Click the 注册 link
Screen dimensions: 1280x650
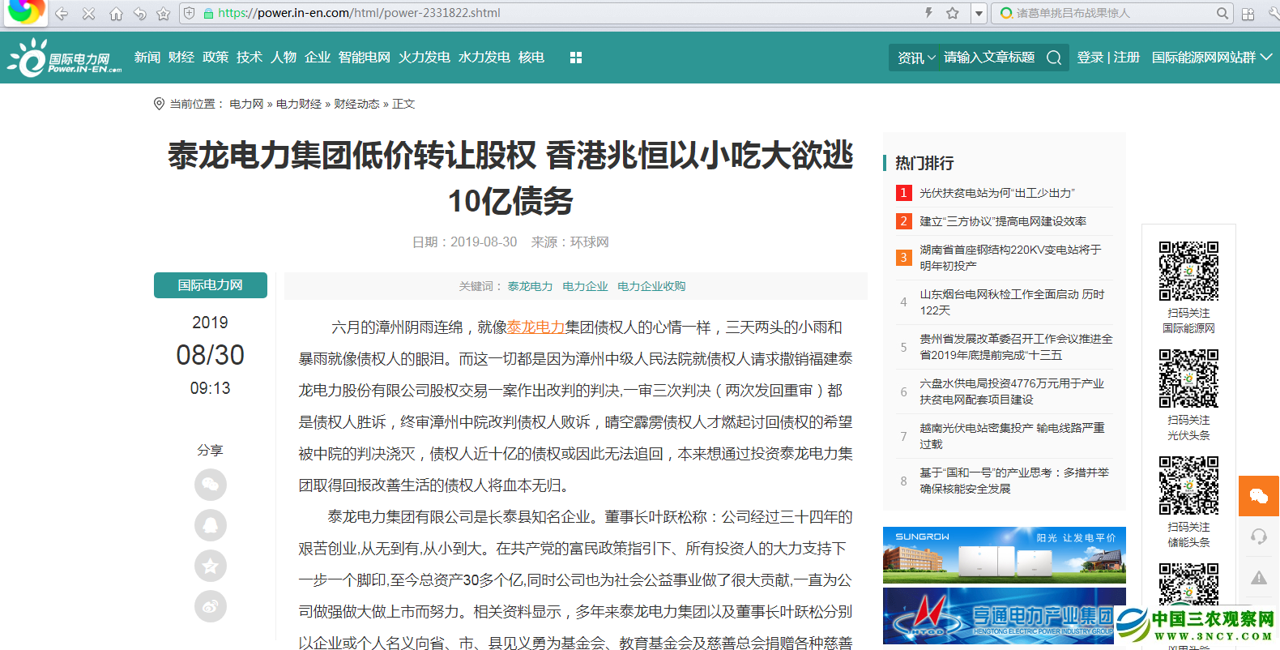[1127, 58]
